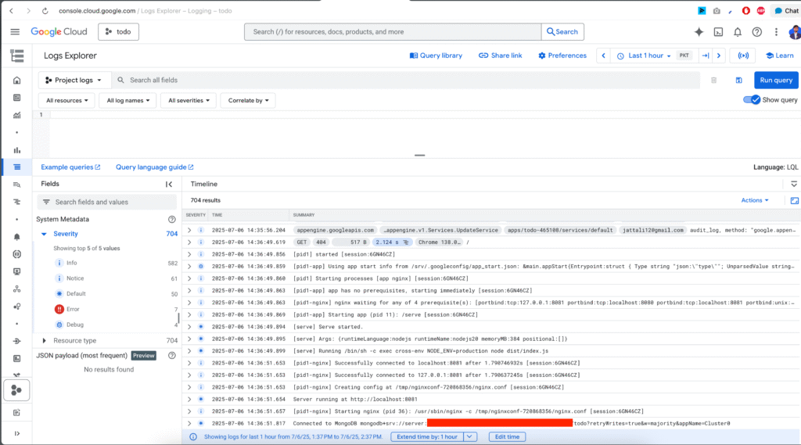The height and width of the screenshot is (445, 801).
Task: Toggle the Show query switch
Action: tap(752, 100)
